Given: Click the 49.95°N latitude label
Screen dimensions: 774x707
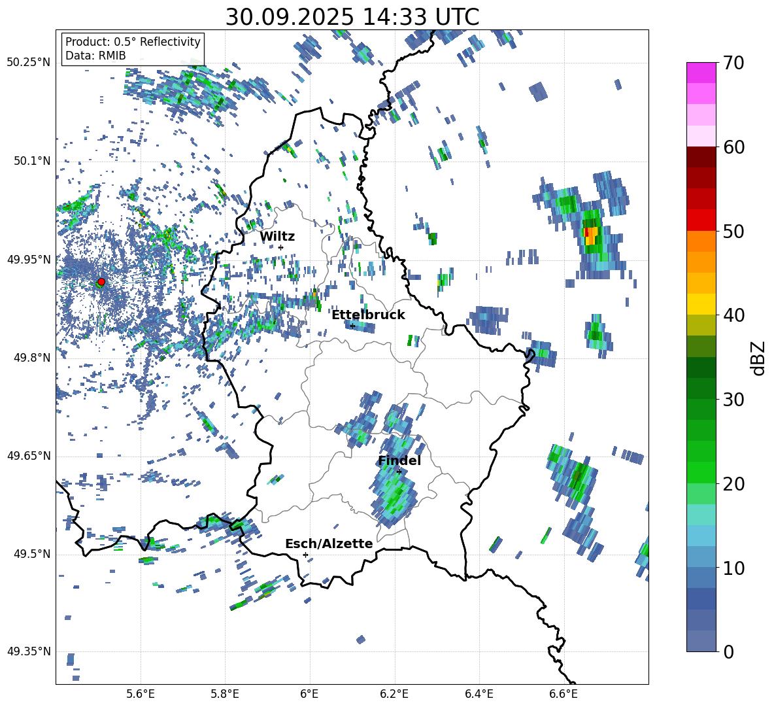Looking at the screenshot, I should point(29,260).
